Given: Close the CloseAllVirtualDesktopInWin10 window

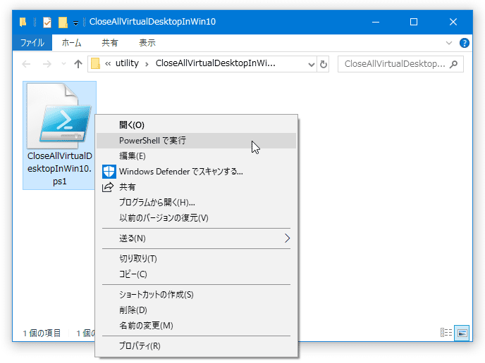Looking at the screenshot, I should click(453, 22).
